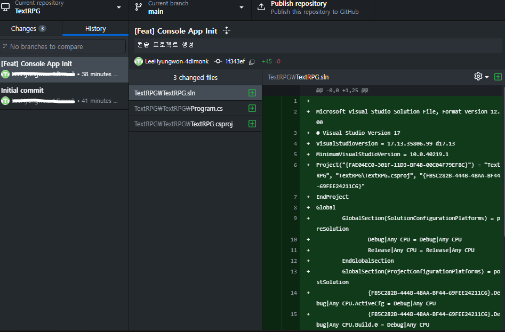The width and height of the screenshot is (505, 332).
Task: Click author avatar next to LeeHyungwon-4dimonk
Action: tap(139, 61)
